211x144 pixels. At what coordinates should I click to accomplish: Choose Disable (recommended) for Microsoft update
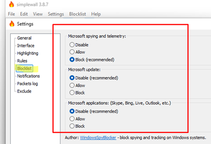pyautogui.click(x=94, y=78)
